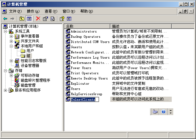This screenshot has height=139, width=196.
Task: Open the 查看(V) menu
Action: coord(51,11)
